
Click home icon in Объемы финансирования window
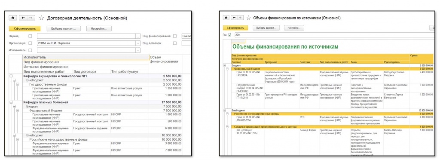pos(226,18)
